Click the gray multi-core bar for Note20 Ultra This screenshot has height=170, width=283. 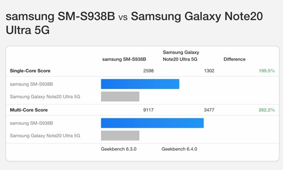tap(120, 135)
